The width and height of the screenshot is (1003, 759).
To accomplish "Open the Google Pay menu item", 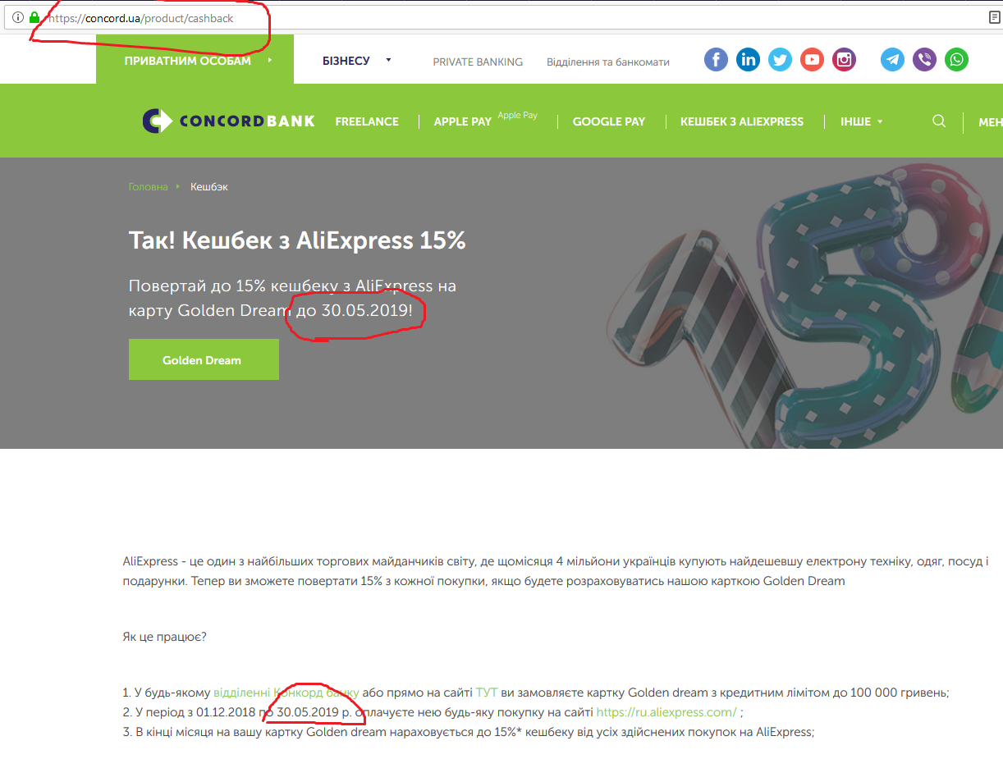I will point(609,121).
